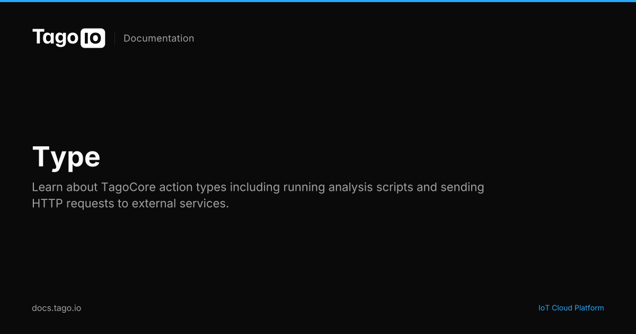Click the white IO badge in the logo

point(93,39)
